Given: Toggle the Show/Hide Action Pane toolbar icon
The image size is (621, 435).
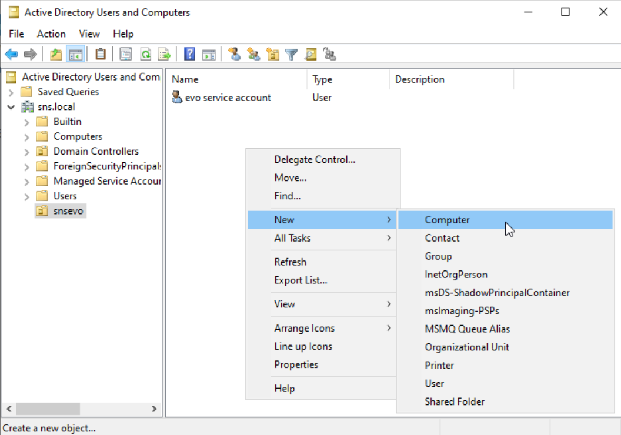Looking at the screenshot, I should pos(209,54).
